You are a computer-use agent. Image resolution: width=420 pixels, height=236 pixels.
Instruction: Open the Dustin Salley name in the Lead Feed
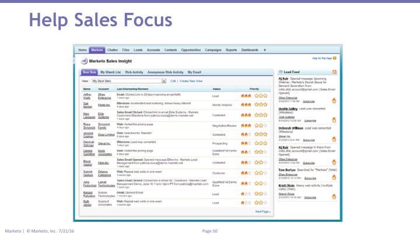288,108
